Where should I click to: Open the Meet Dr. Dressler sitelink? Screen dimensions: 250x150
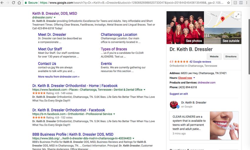(x=52, y=34)
